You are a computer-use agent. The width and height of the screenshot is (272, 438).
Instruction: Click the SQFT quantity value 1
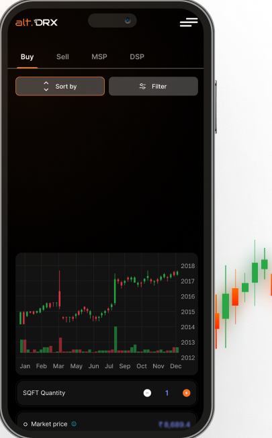(167, 393)
